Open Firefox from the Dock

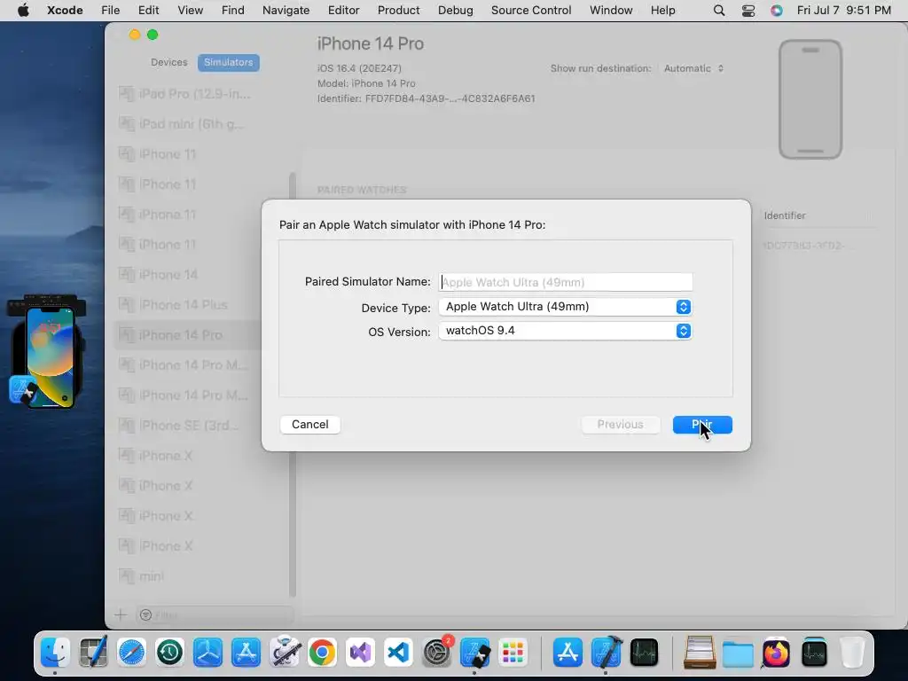tap(776, 653)
